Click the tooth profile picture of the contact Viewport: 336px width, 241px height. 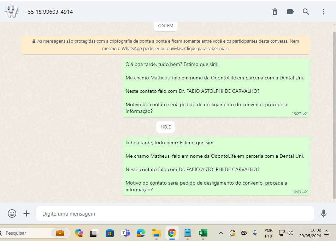11,12
